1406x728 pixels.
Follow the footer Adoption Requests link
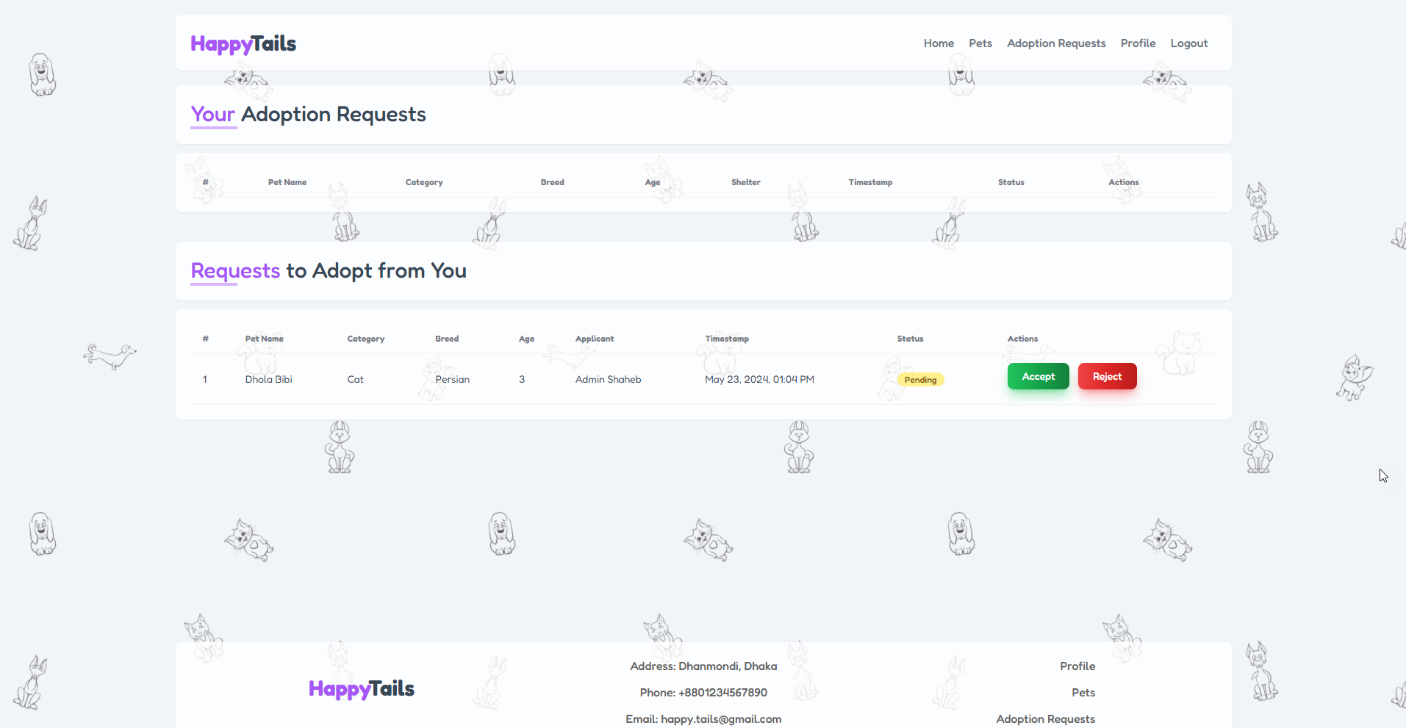tap(1045, 719)
